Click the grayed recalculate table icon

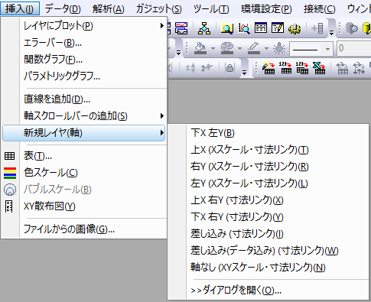(x=342, y=68)
